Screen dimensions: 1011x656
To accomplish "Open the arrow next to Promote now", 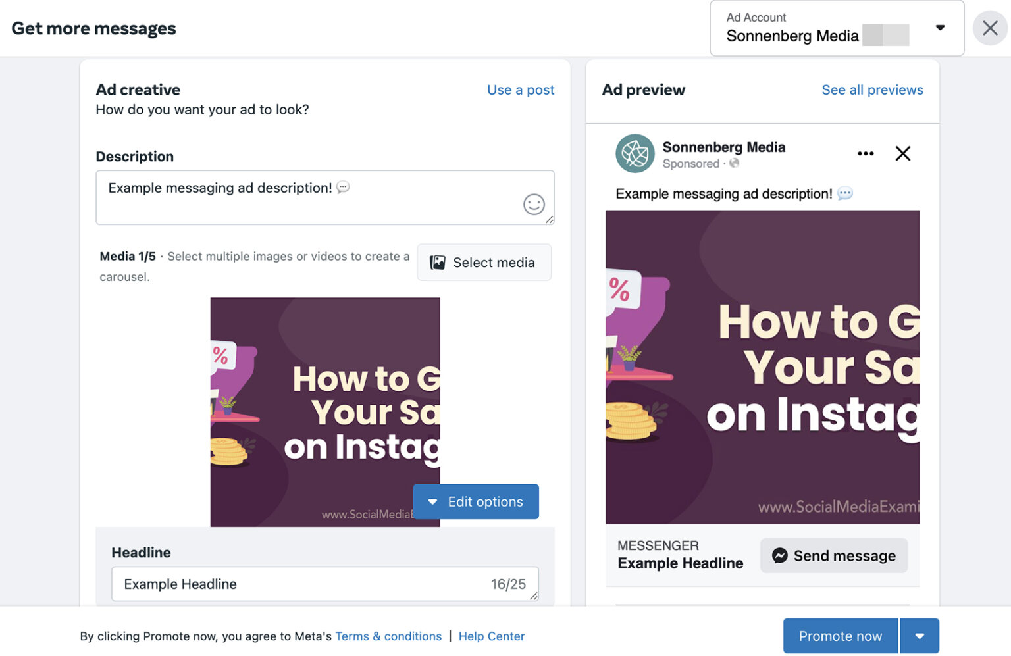I will [x=920, y=636].
